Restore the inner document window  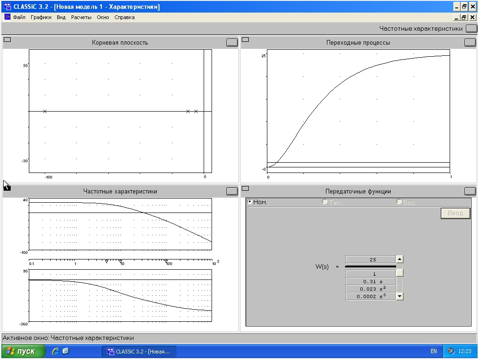464,17
